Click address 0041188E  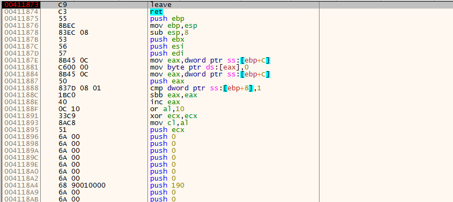click(21, 102)
